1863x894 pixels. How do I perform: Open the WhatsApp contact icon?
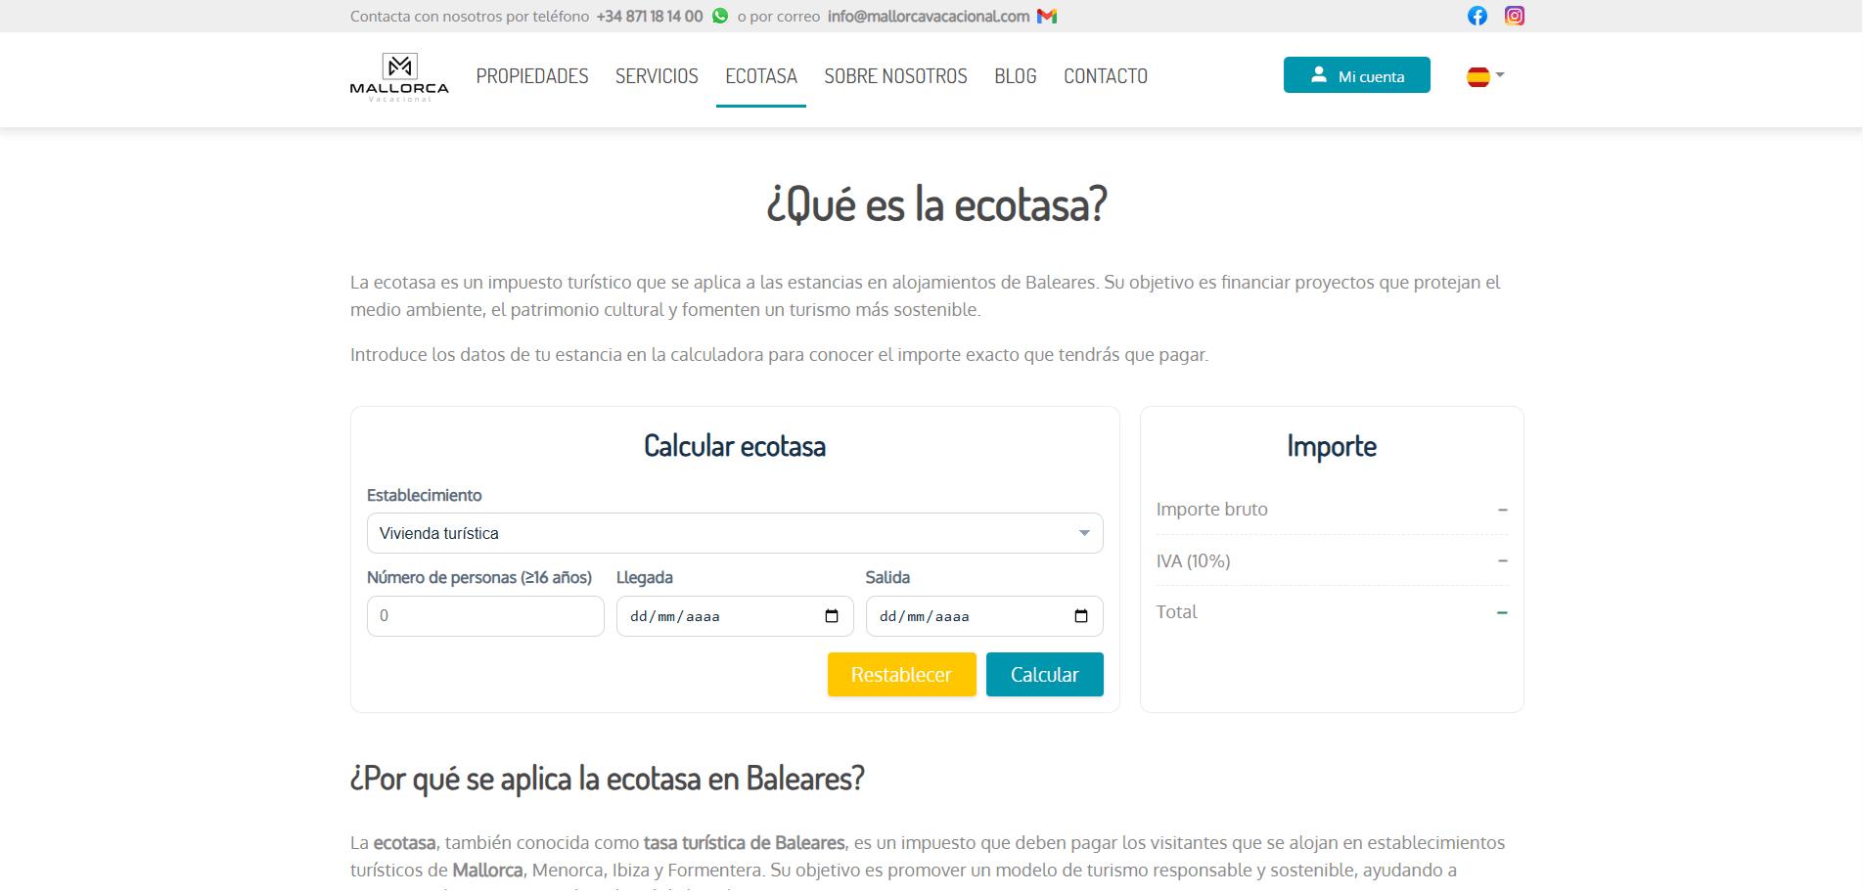pos(720,16)
